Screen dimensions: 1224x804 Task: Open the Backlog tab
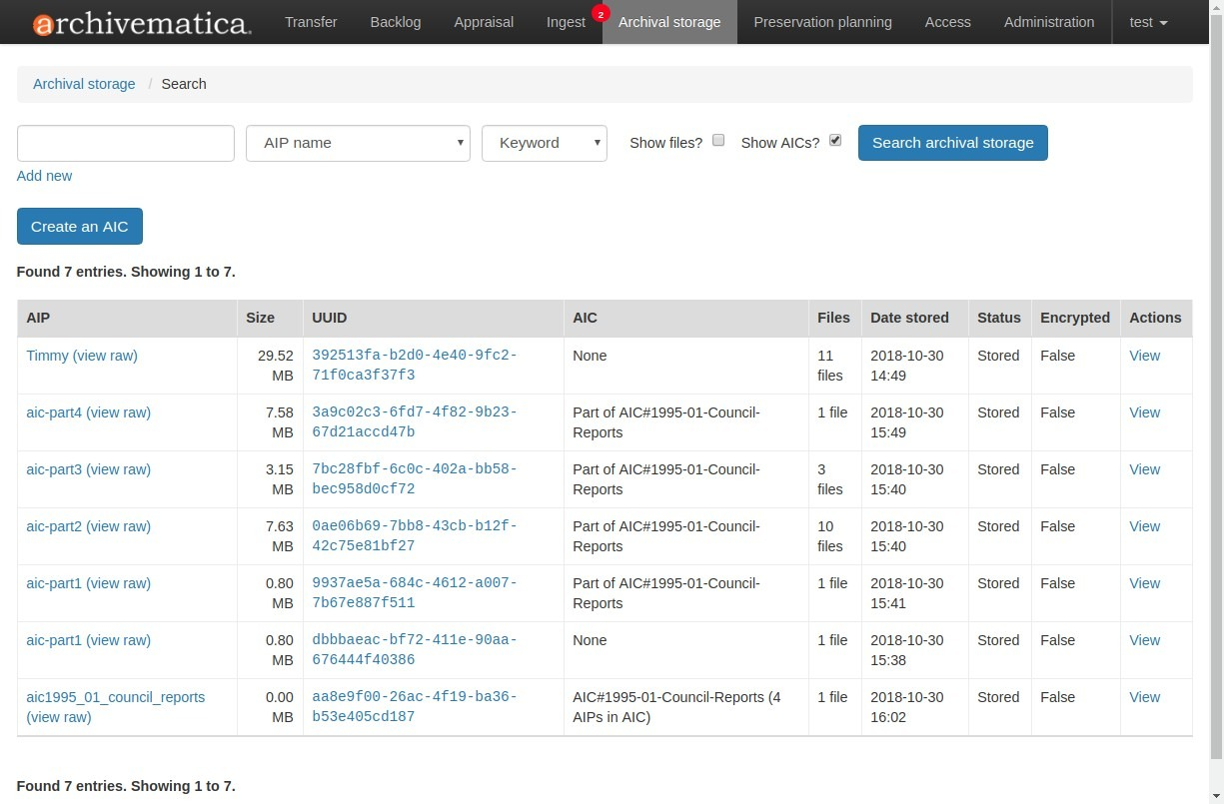pyautogui.click(x=395, y=22)
